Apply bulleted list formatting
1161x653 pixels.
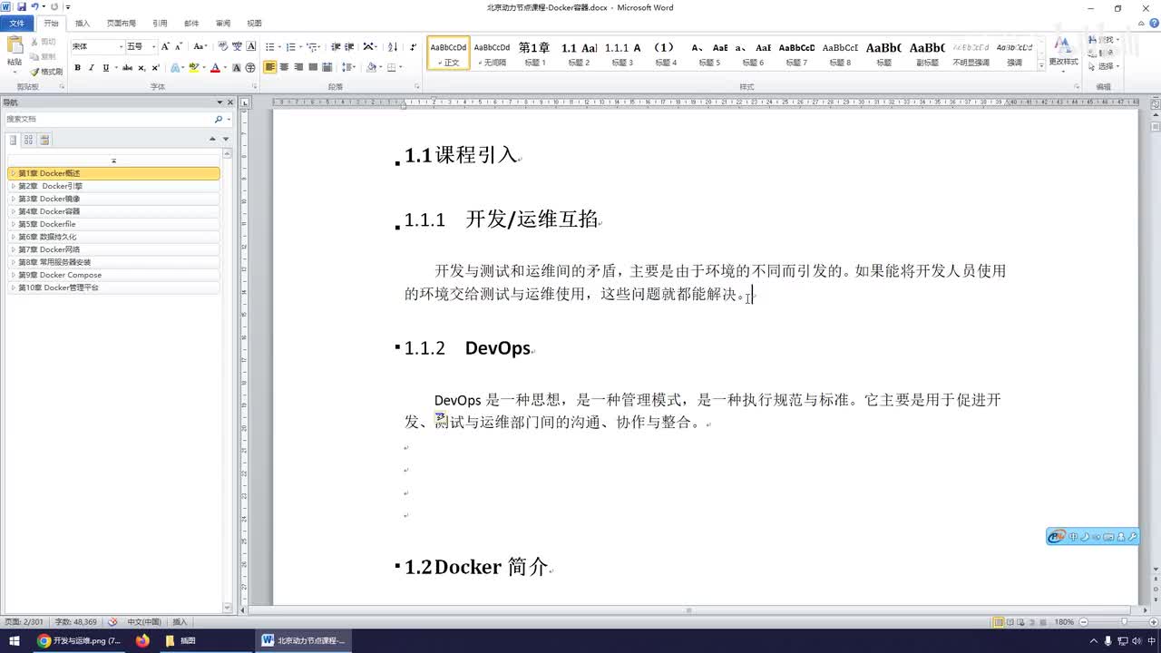(270, 46)
